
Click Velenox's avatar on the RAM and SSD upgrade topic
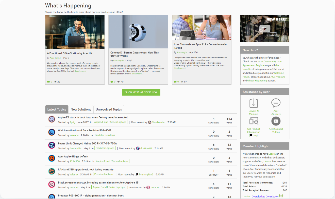coord(52,171)
